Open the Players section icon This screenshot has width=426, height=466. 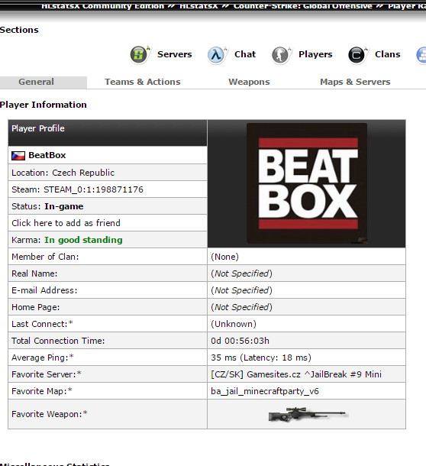[281, 55]
